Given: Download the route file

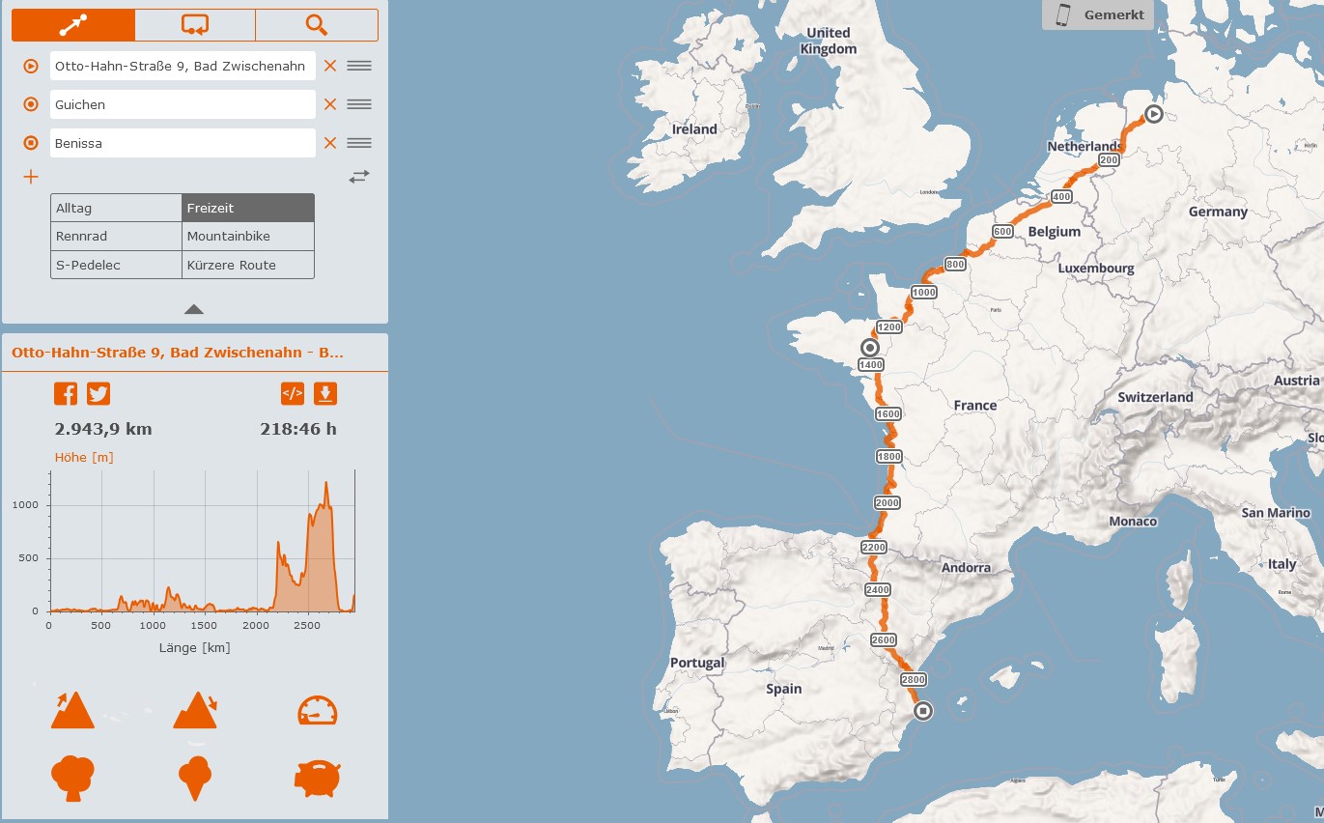Looking at the screenshot, I should (x=325, y=393).
